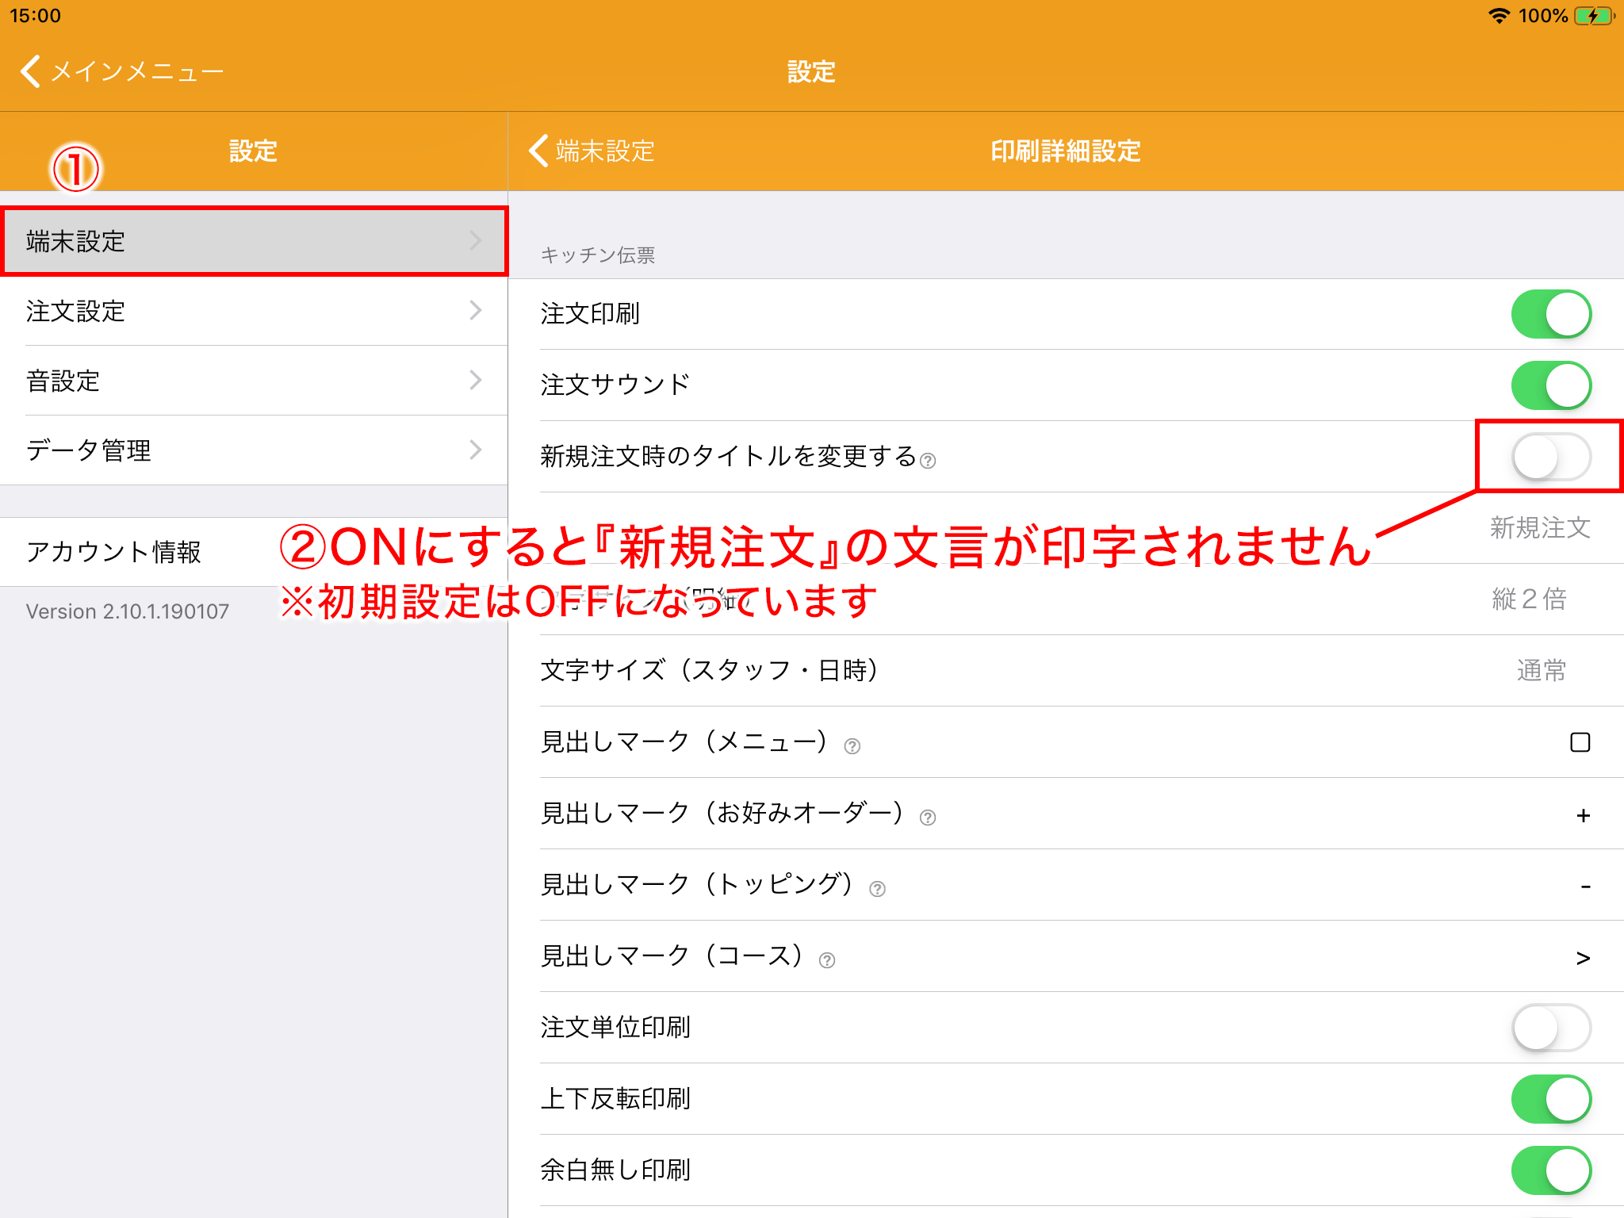Viewport: 1624px width, 1218px height.
Task: Go back to メインメニュー
Action: 121,71
